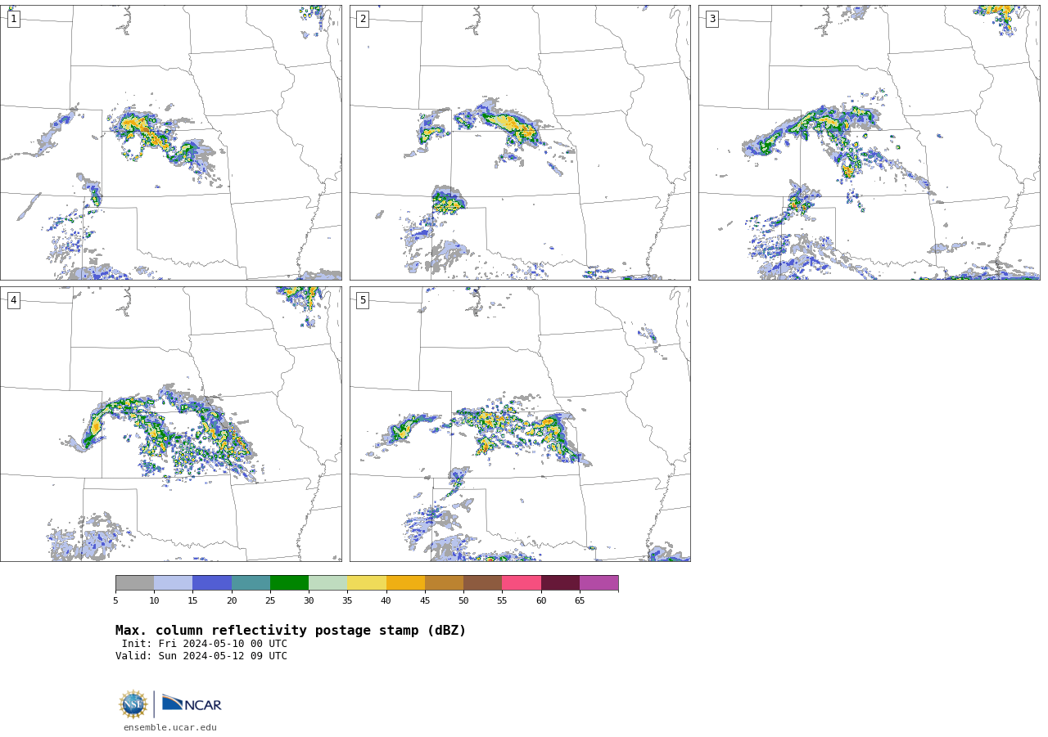Click the panel number 5 label
Viewport: 1048px width, 737px height.
[363, 300]
